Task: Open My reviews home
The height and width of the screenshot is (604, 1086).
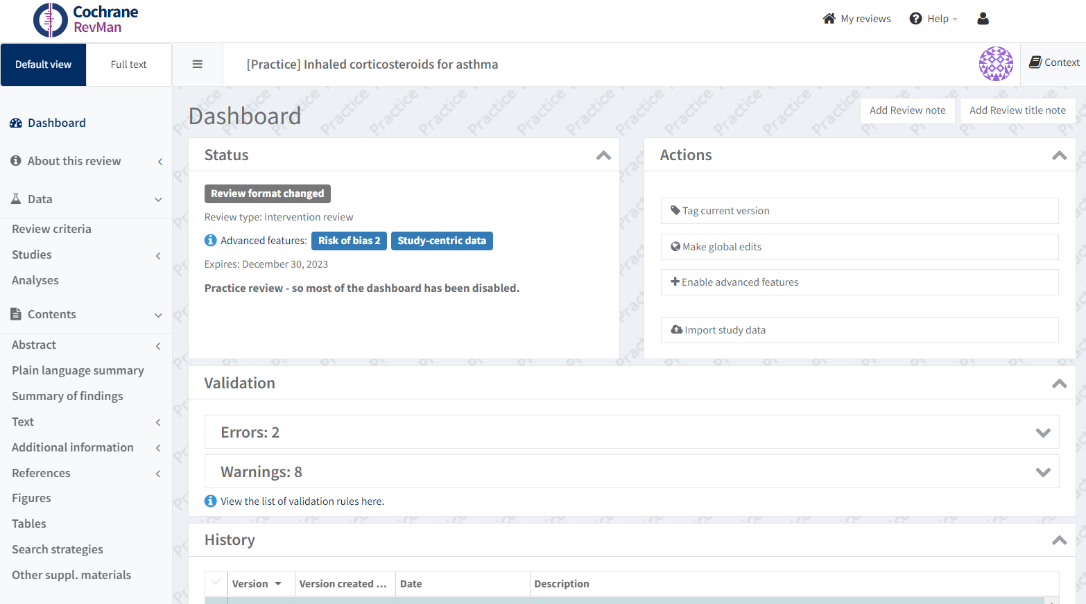Action: coord(856,19)
